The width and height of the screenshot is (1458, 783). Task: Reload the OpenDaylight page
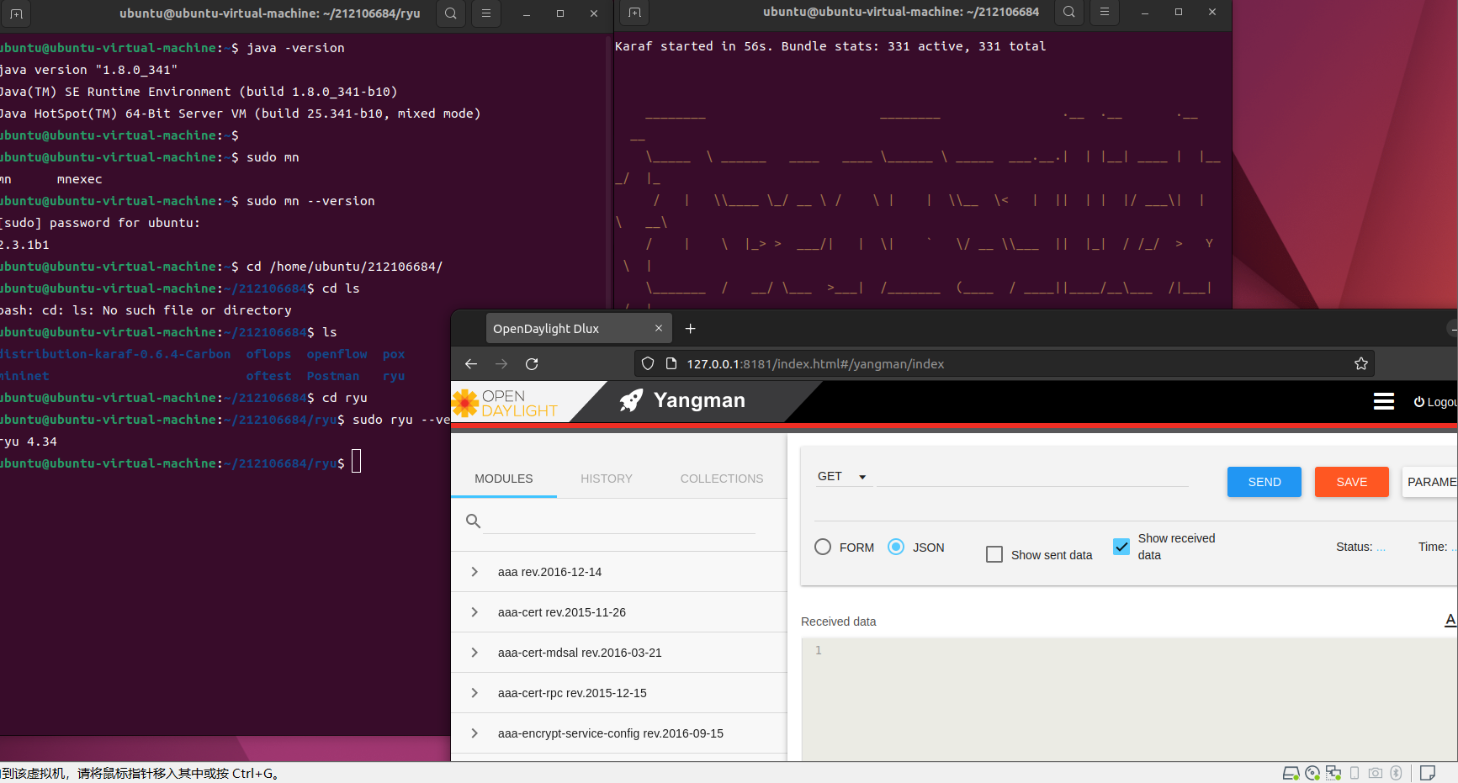coord(532,363)
